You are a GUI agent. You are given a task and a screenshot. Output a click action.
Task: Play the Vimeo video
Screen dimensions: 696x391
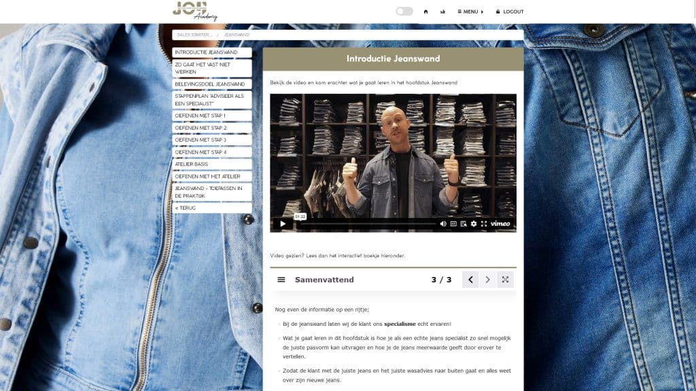[x=283, y=224]
